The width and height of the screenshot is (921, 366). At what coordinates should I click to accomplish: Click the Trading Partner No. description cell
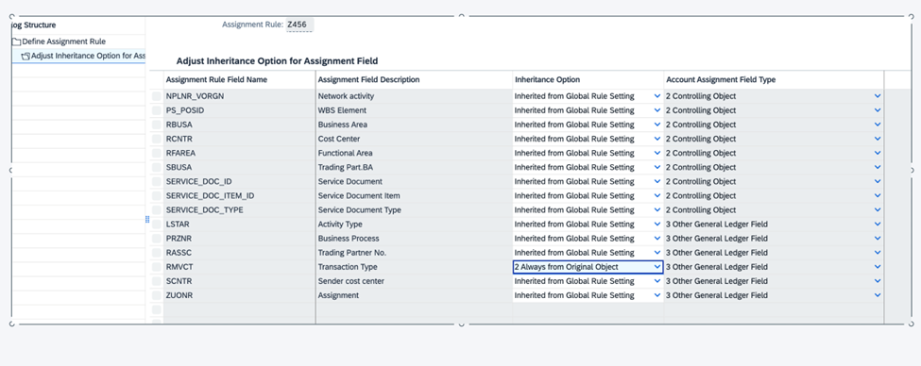[414, 253]
